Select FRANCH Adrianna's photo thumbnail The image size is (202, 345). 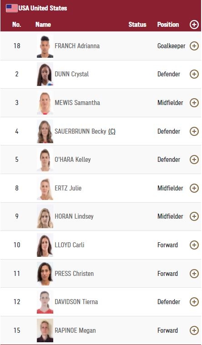pyautogui.click(x=45, y=46)
